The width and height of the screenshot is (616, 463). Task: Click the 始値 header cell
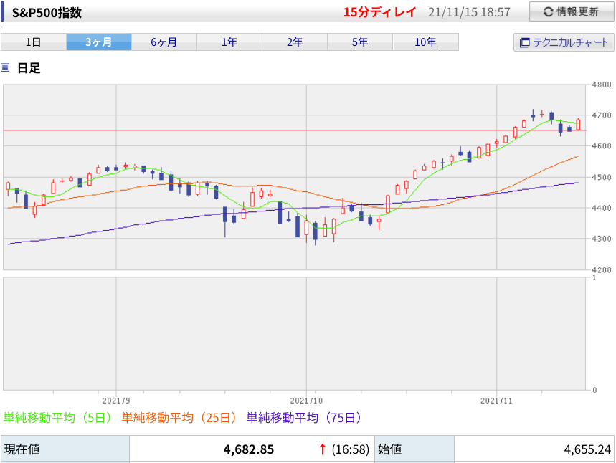(x=414, y=449)
